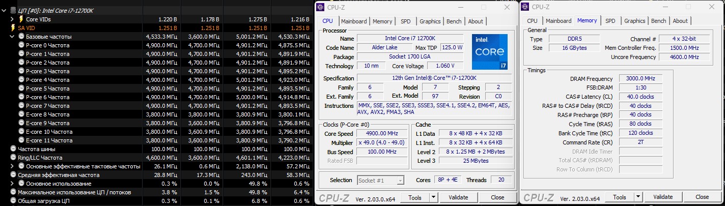Switch to CPU tab in Memory timings window
725x206 pixels.
coord(532,21)
